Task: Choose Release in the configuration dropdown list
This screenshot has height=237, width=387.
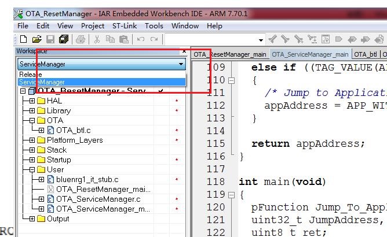Action: pos(31,75)
